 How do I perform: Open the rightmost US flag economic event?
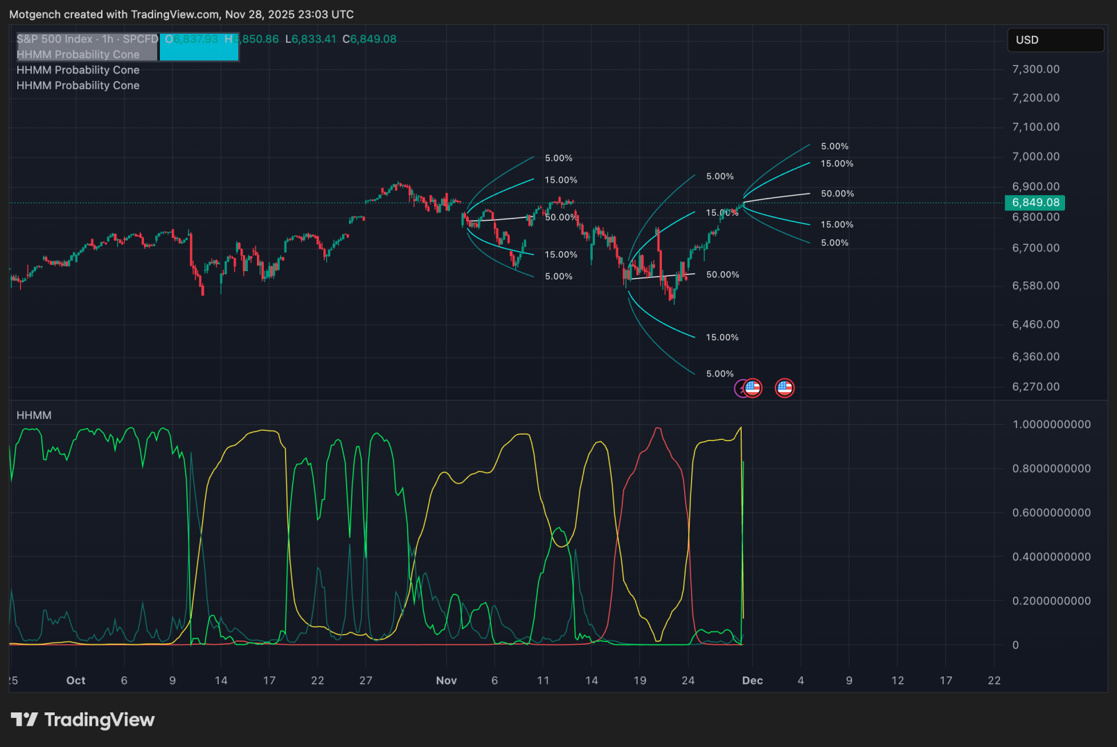(784, 388)
